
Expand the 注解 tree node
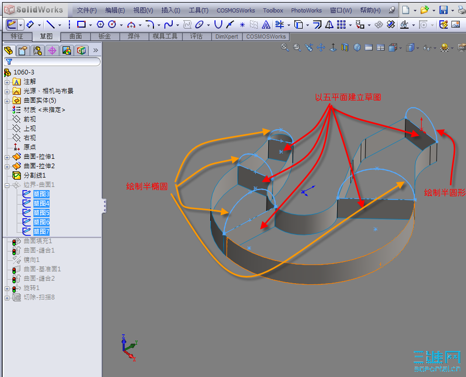(7, 82)
